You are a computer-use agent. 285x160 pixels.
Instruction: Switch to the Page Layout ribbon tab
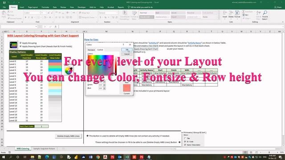[x=33, y=7]
